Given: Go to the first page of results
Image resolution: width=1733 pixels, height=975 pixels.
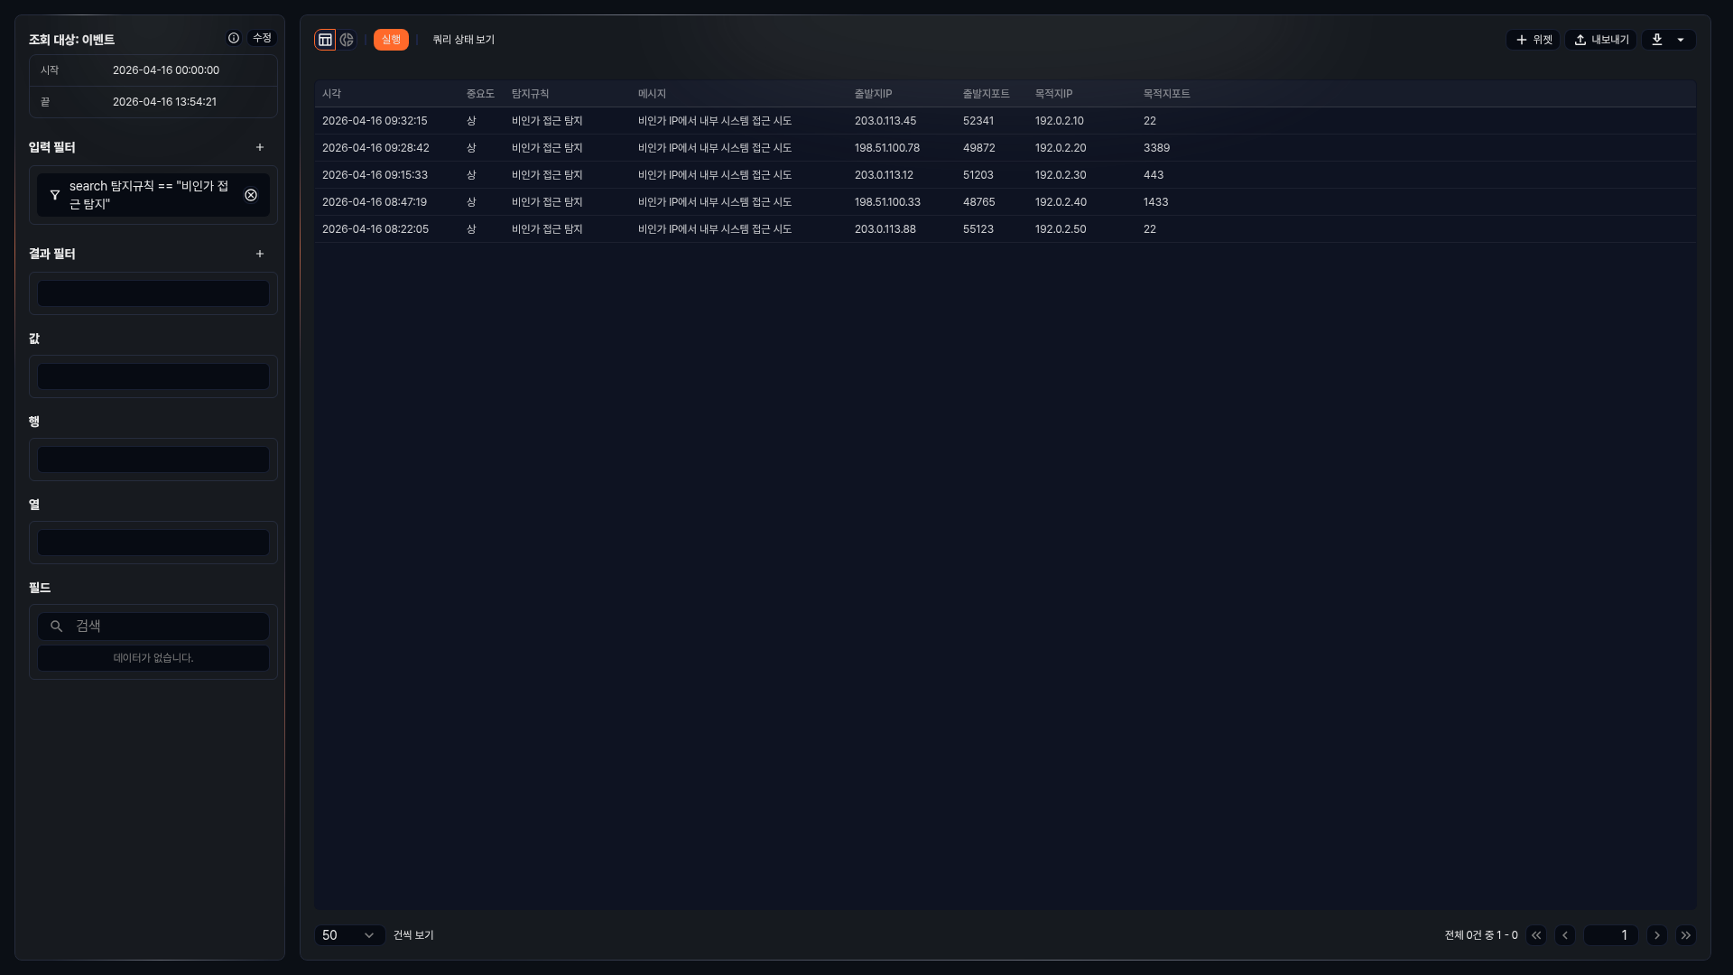Looking at the screenshot, I should click(1536, 935).
